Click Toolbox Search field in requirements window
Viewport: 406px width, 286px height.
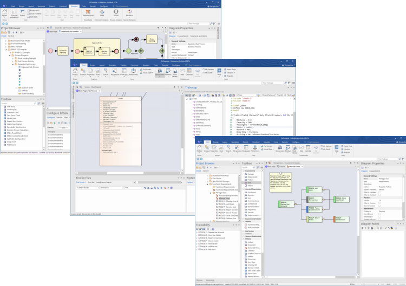[x=248, y=167]
